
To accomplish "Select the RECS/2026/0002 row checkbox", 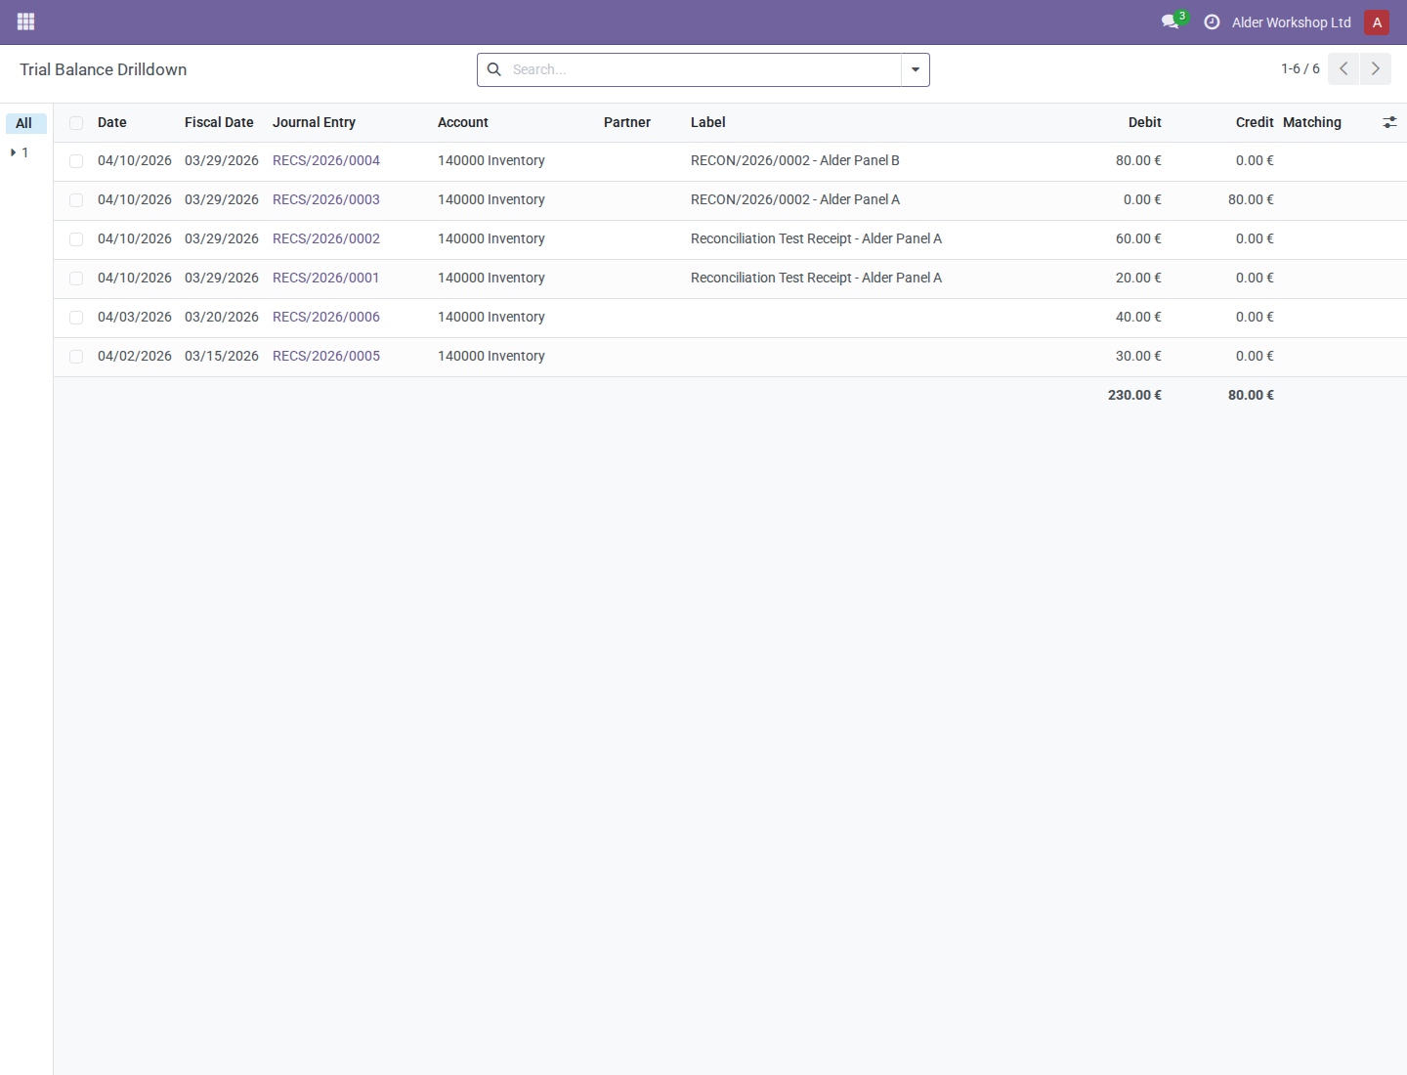I will tap(76, 239).
